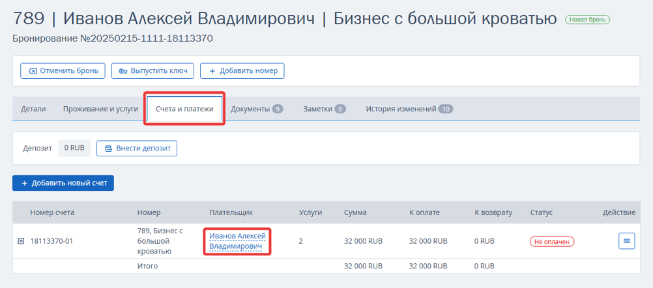Click the count badge 10 on История изменений

coord(446,109)
